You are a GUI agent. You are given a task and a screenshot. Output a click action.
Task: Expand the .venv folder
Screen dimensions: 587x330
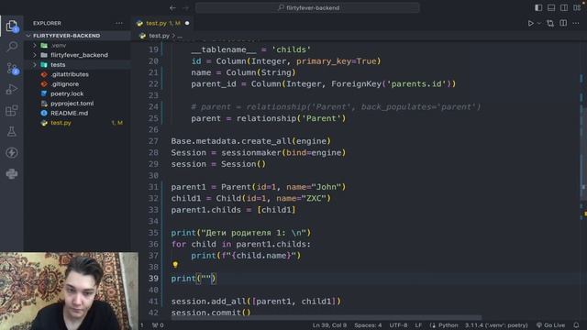[x=77, y=45]
